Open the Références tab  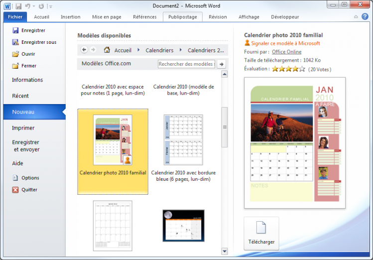click(144, 17)
